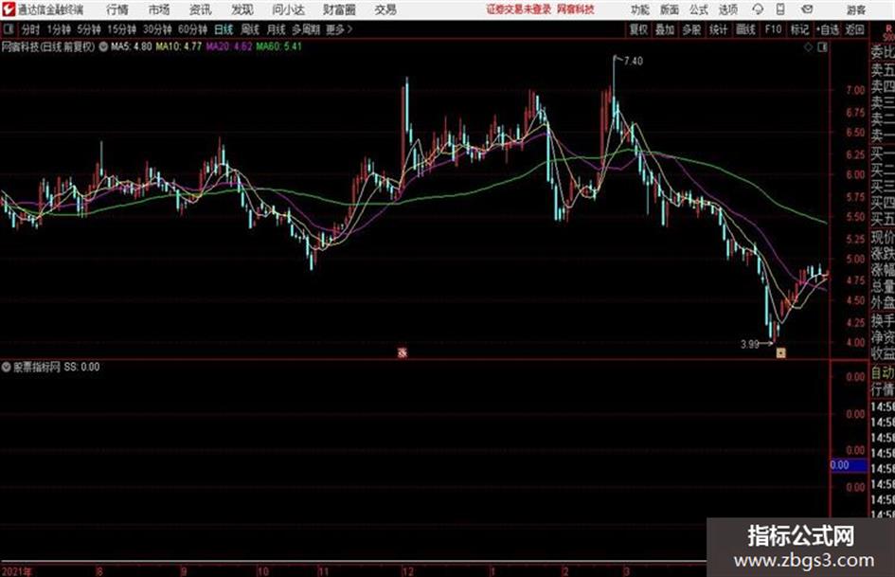Switch to the 60分钟 period tab
The image size is (895, 577).
[x=192, y=29]
